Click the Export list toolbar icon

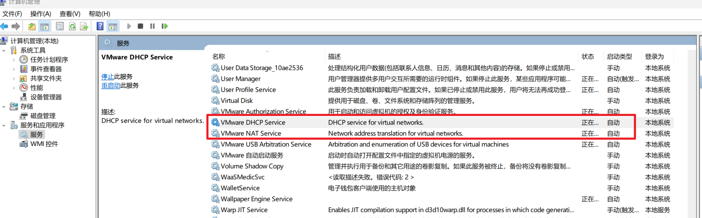[84, 26]
